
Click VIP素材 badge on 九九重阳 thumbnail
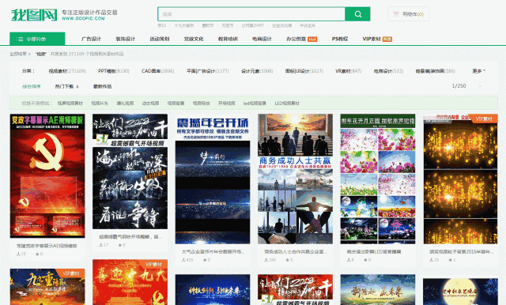pos(72,273)
